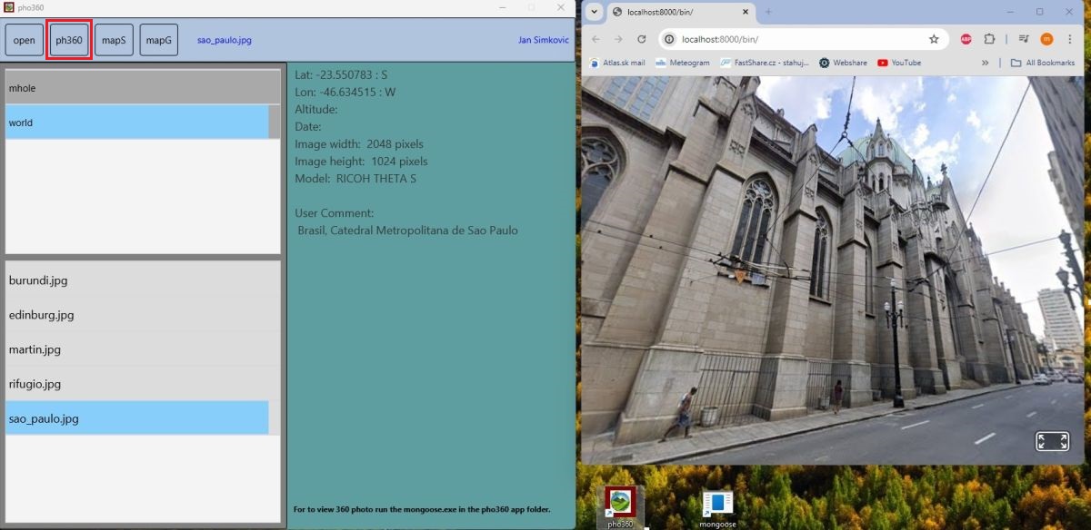Select sao_paulo.jpg in the file list
Screen dimensions: 1091x530
(137, 418)
